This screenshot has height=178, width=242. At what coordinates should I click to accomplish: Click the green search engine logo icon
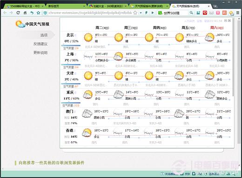160,13
